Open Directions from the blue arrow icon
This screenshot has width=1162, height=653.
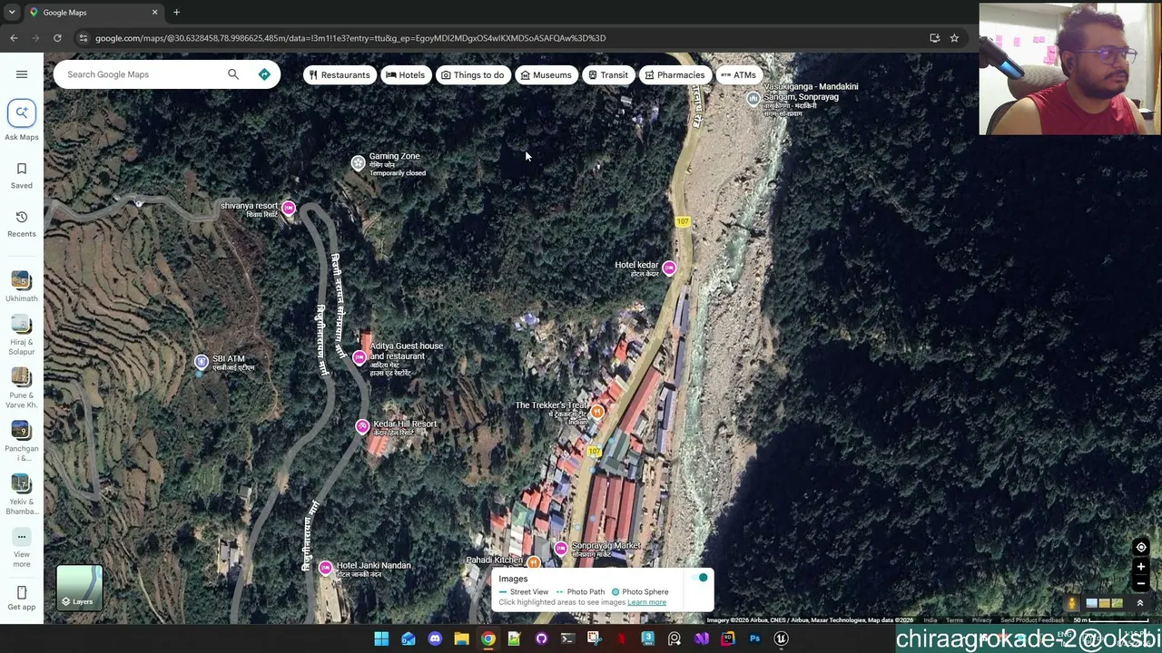[x=264, y=74]
